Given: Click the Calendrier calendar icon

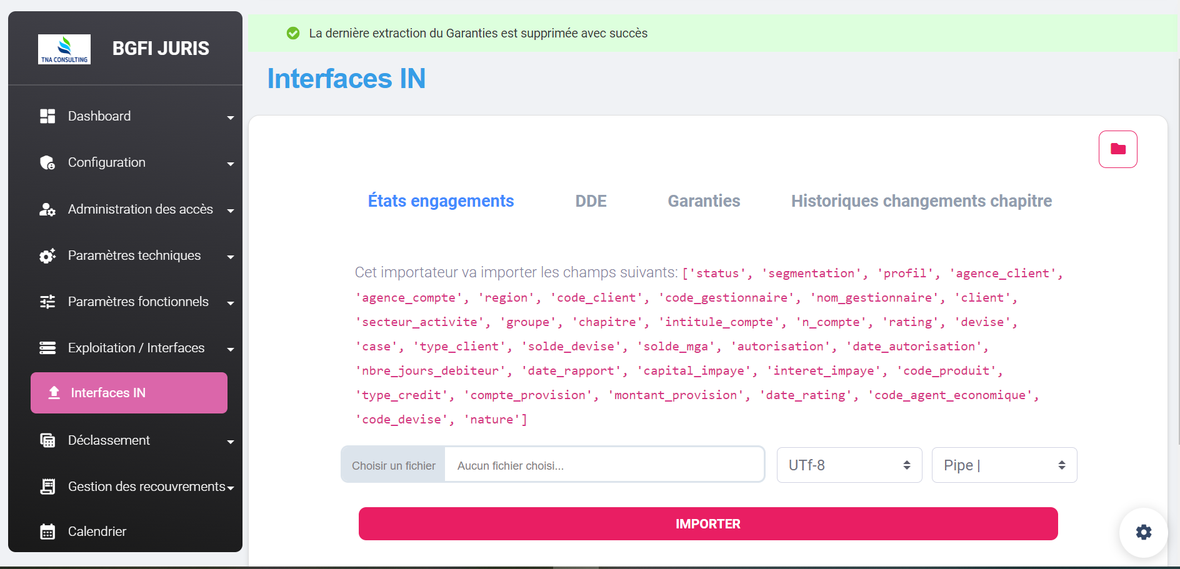Looking at the screenshot, I should tap(47, 532).
